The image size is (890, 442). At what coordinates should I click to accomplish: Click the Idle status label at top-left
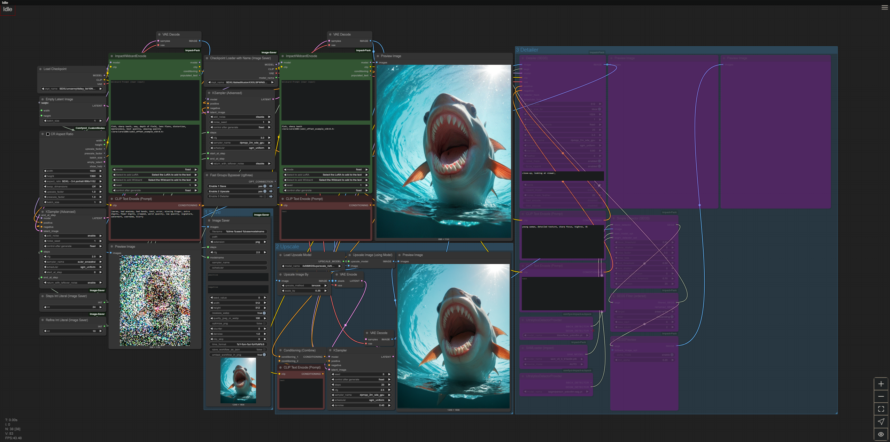pyautogui.click(x=8, y=9)
